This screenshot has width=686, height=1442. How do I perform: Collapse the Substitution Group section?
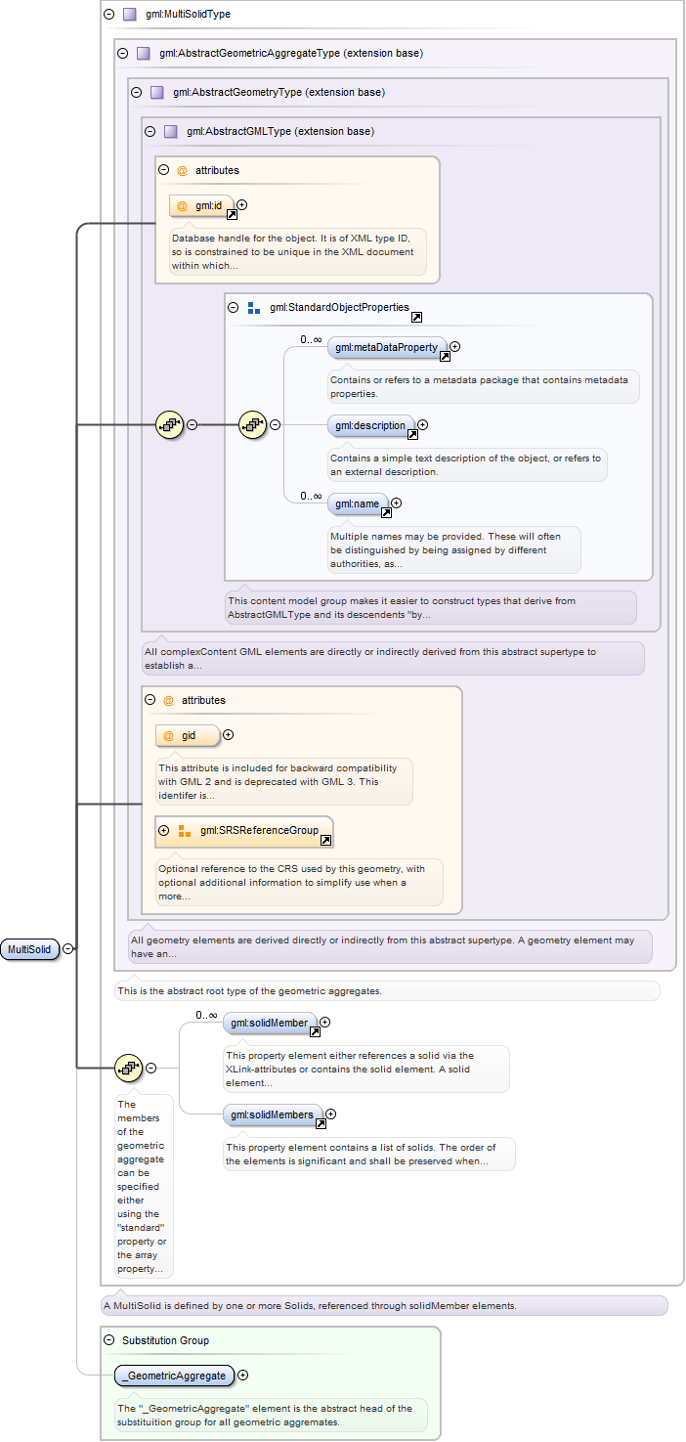pos(108,1339)
